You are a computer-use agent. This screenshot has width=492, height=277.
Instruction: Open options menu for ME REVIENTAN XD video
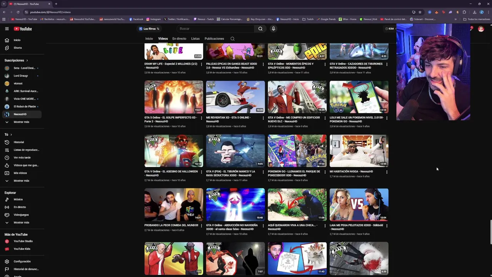[x=263, y=118]
